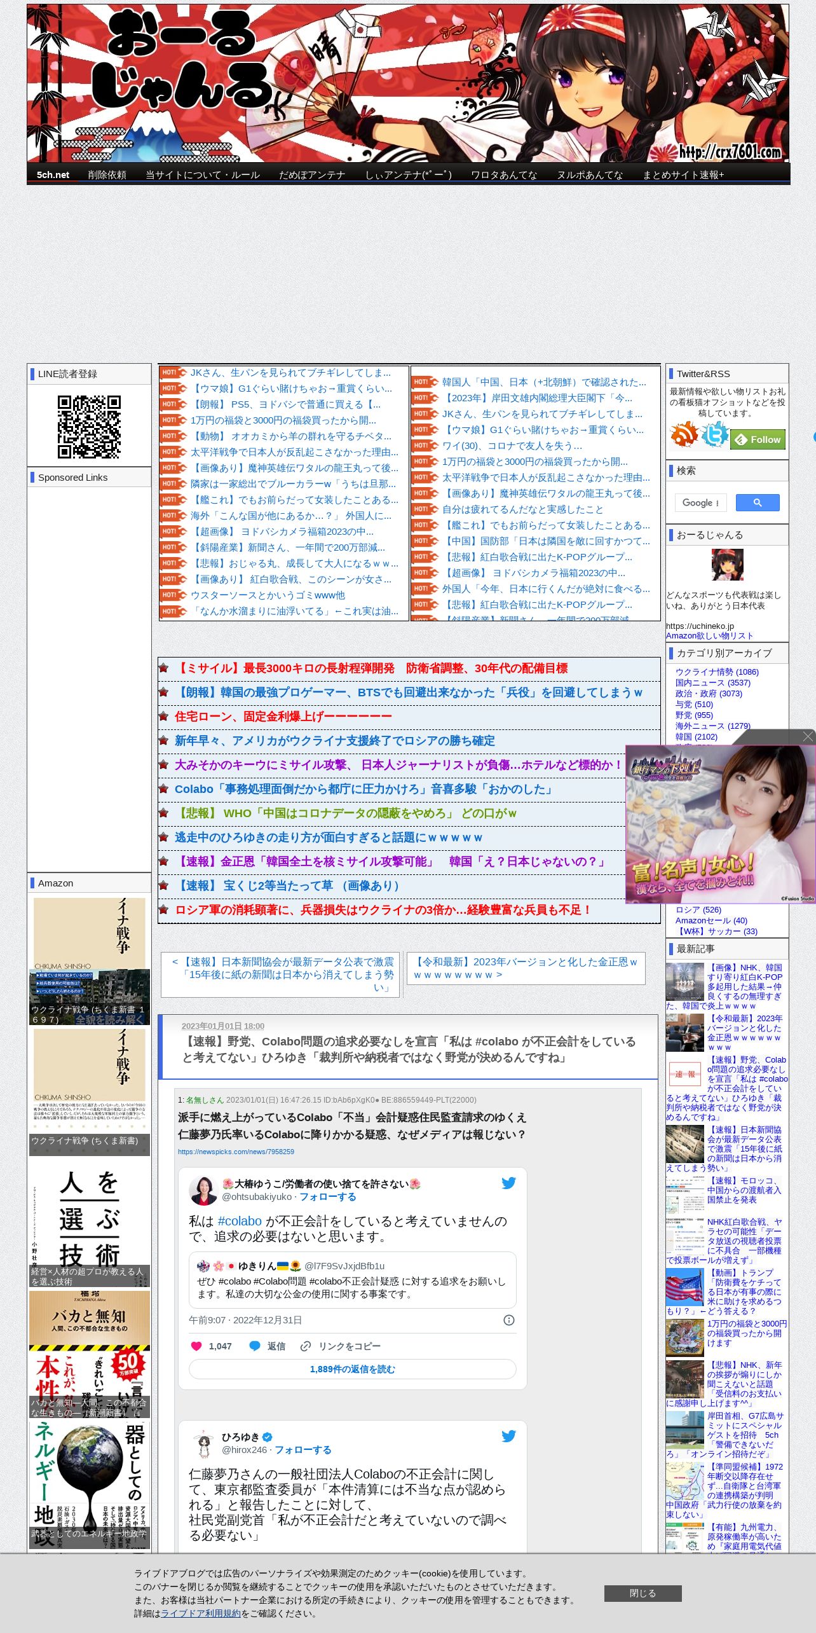The image size is (816, 1633).
Task: Open the Amazon欲しい物リスト link
Action: tap(710, 635)
